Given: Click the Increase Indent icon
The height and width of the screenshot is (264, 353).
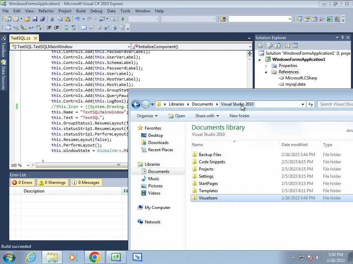Looking at the screenshot, I should pyautogui.click(x=56, y=27).
